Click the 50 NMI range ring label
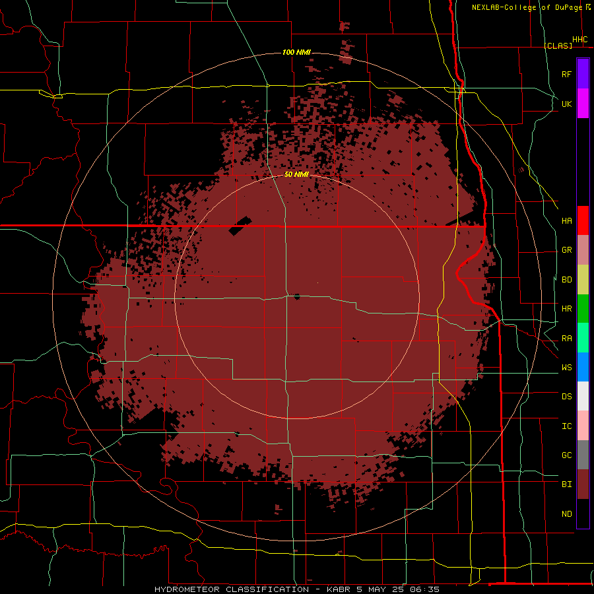The width and height of the screenshot is (594, 594). [x=296, y=174]
